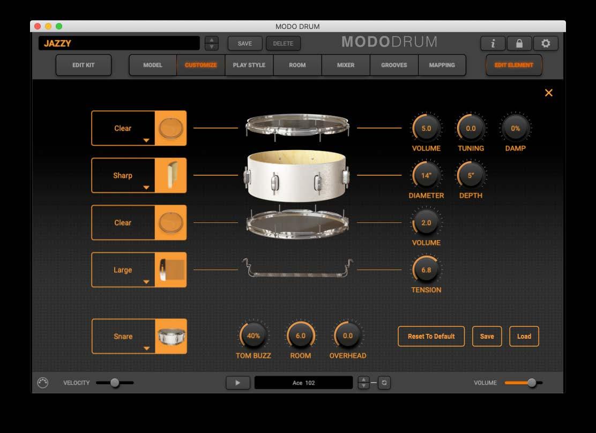Click the bottom head VOLUME knob at 2.0

(x=426, y=223)
